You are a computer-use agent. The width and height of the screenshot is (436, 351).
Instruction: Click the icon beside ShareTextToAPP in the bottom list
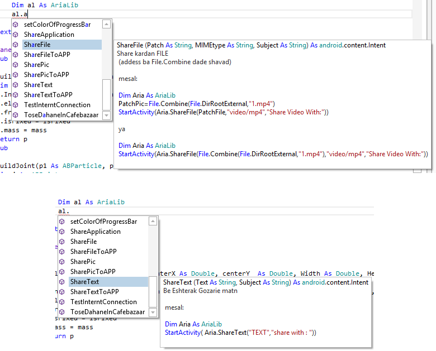click(62, 292)
